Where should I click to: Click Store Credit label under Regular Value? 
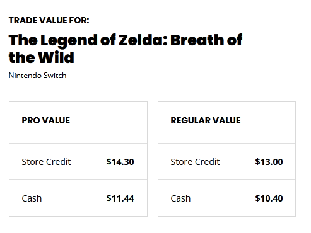click(x=195, y=162)
